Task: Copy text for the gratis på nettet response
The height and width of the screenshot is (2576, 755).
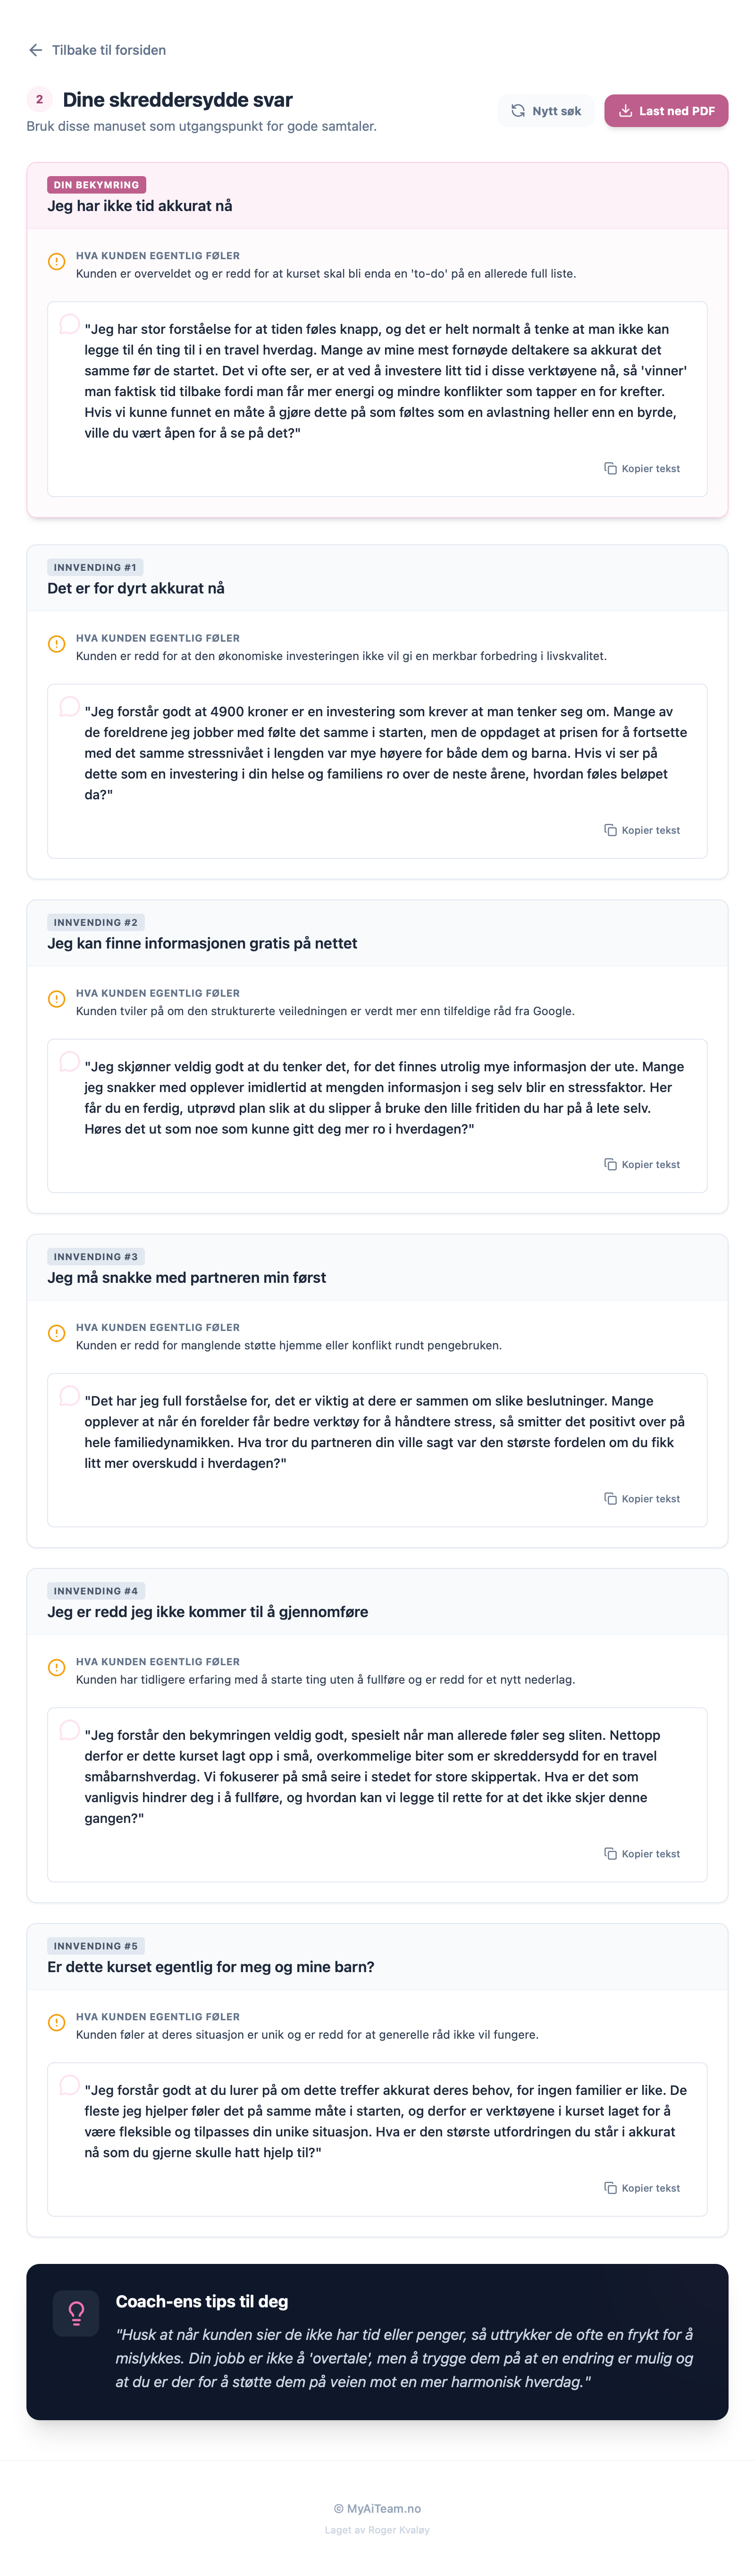Action: pyautogui.click(x=642, y=1165)
